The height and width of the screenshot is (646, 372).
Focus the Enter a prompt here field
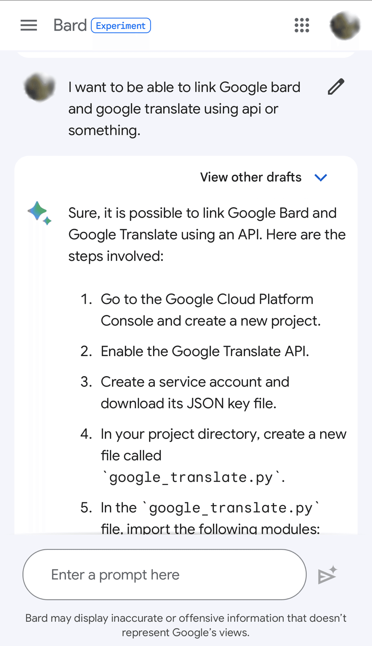coord(164,575)
